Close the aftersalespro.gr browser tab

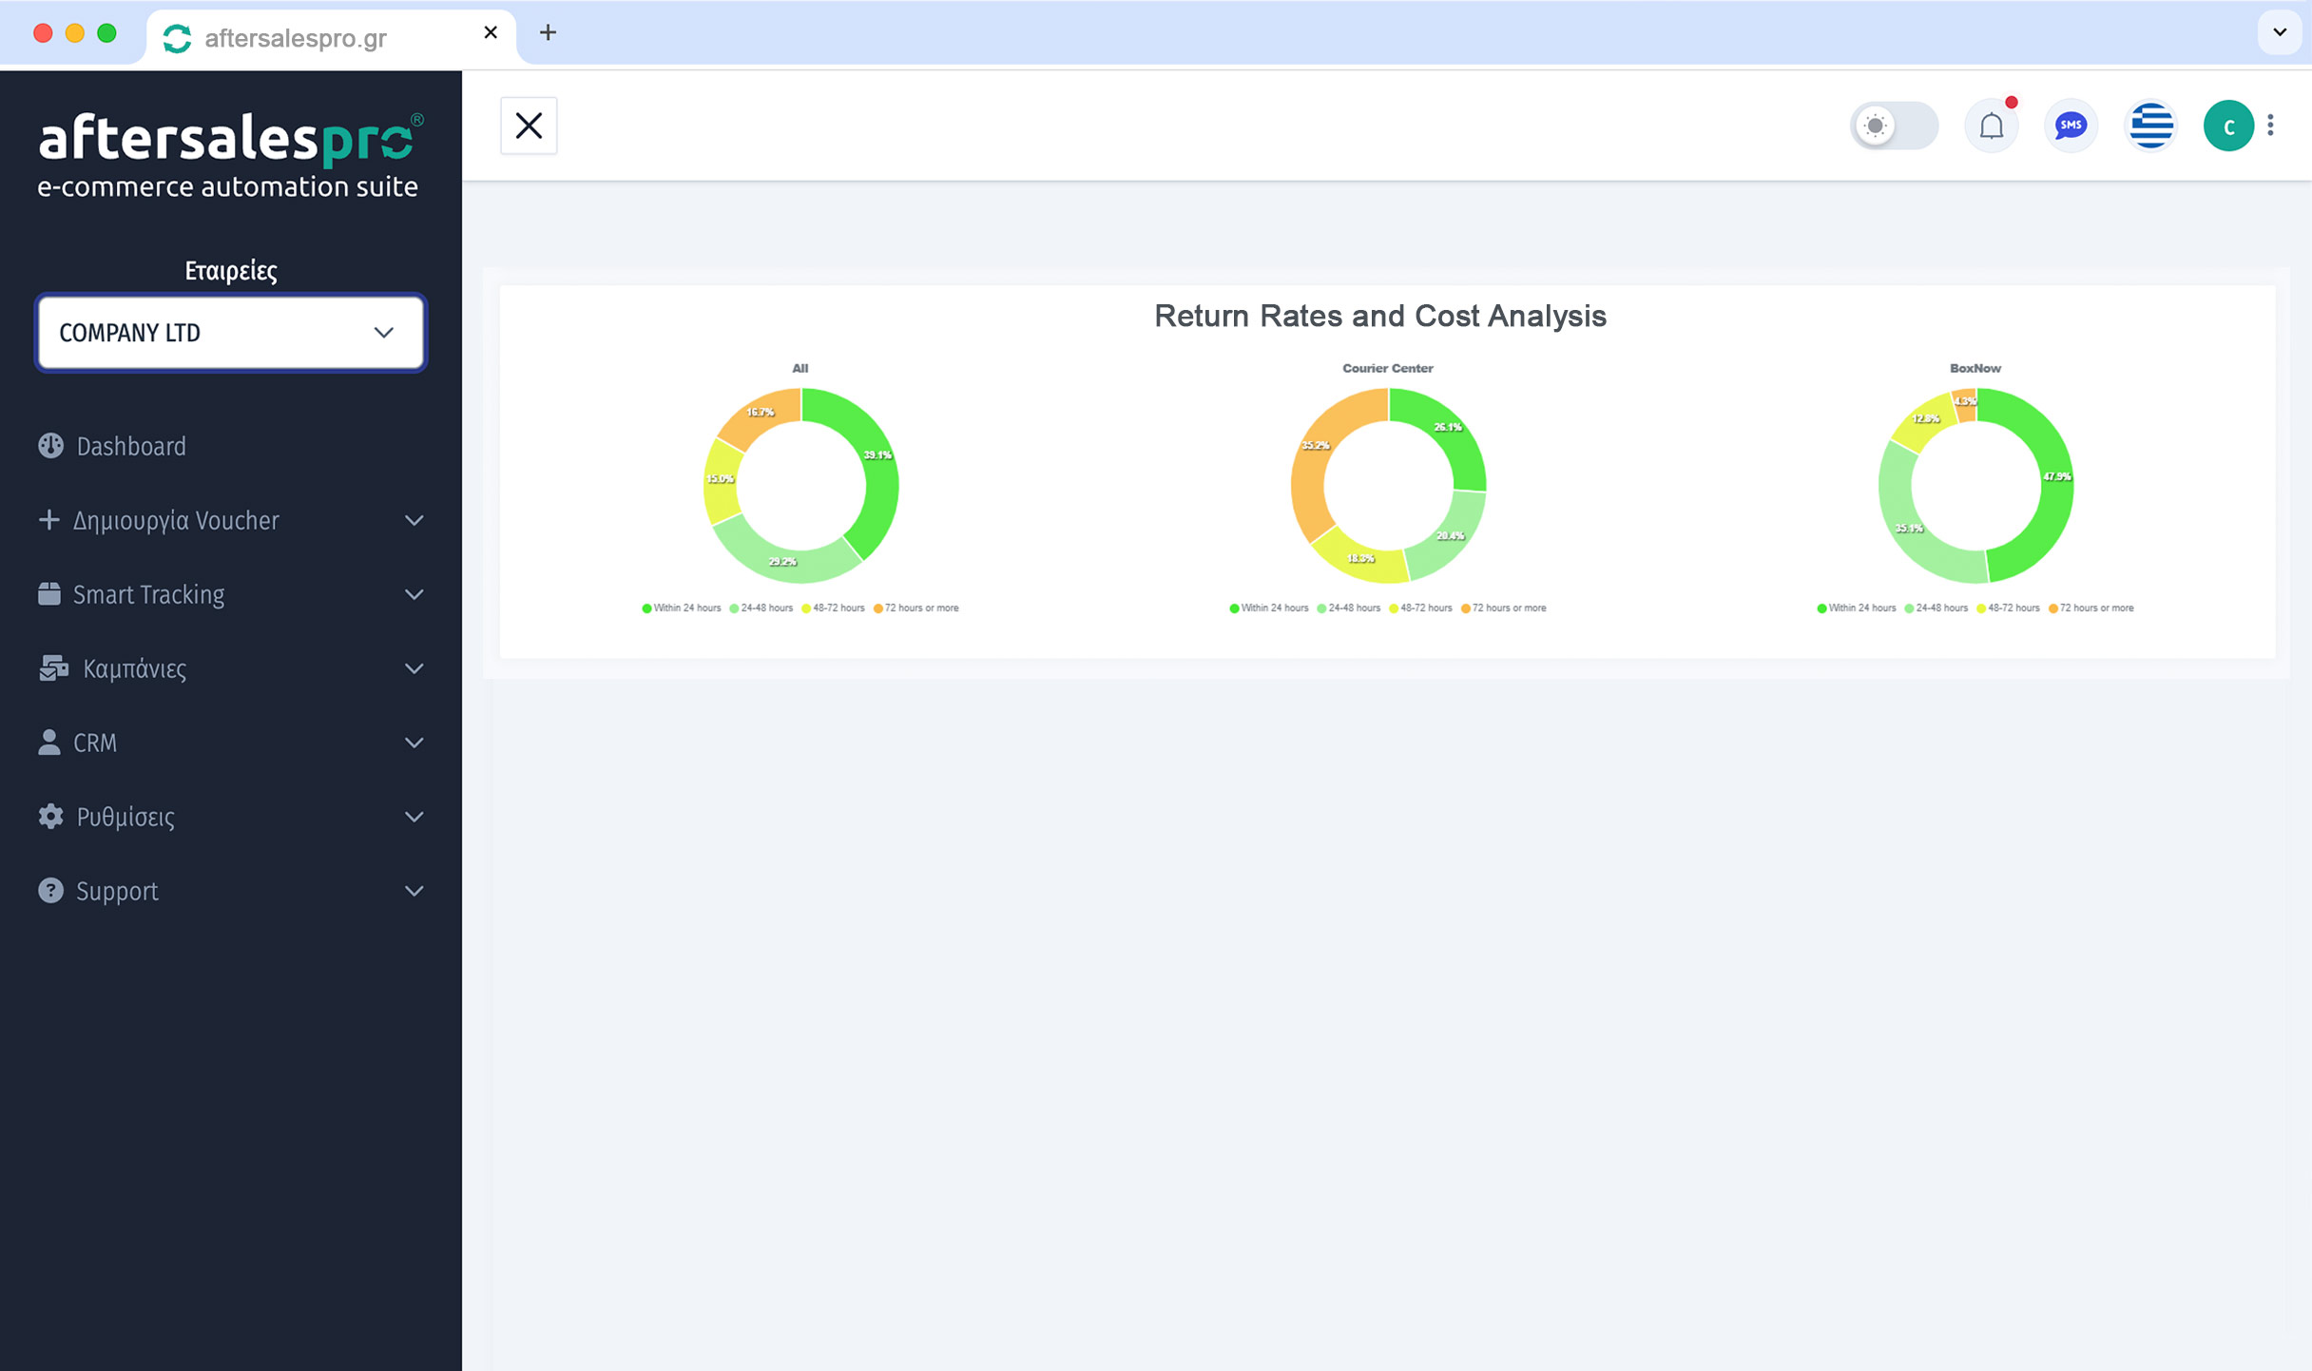(x=491, y=32)
